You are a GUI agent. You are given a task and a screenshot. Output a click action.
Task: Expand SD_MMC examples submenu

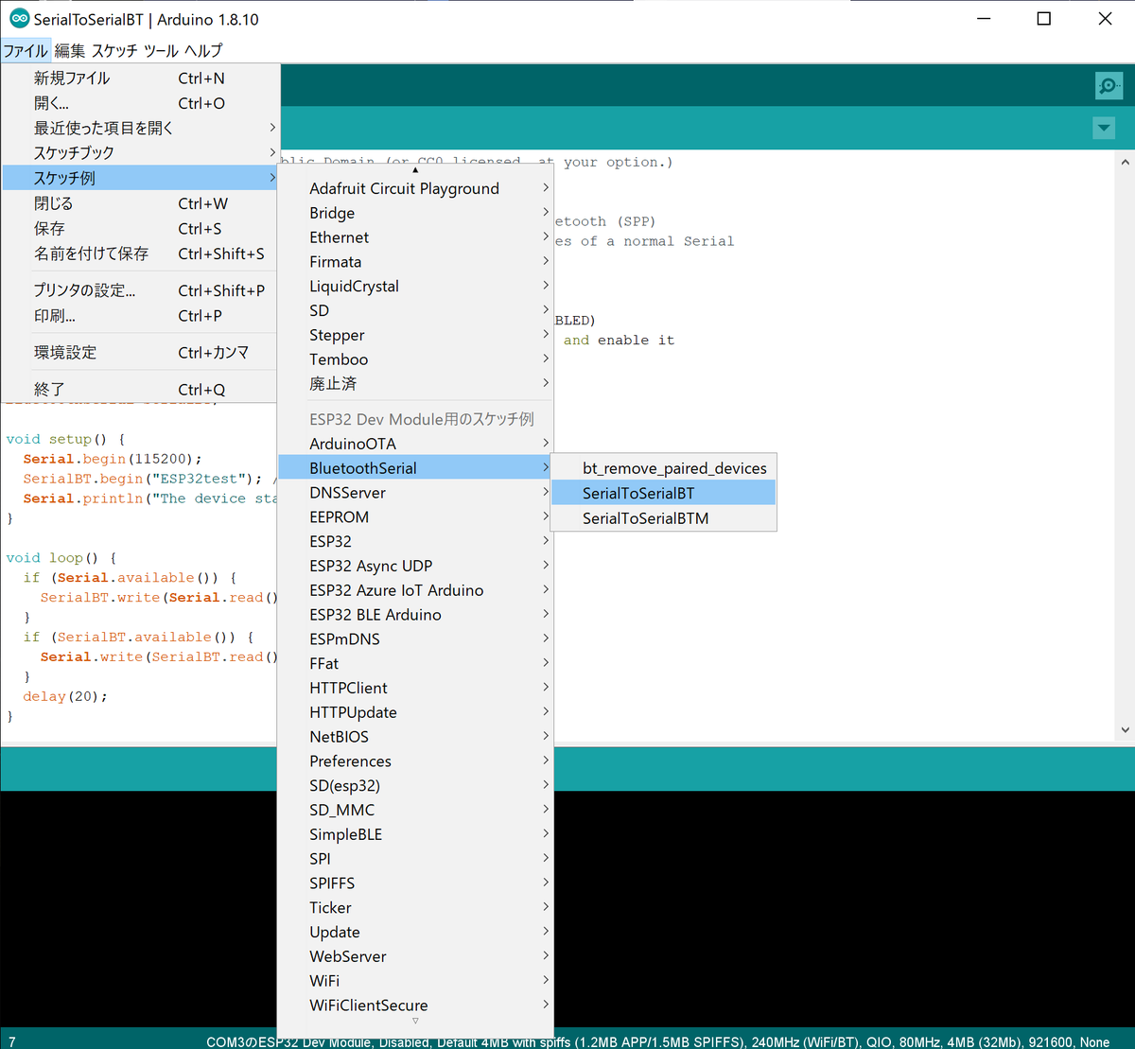click(x=415, y=810)
